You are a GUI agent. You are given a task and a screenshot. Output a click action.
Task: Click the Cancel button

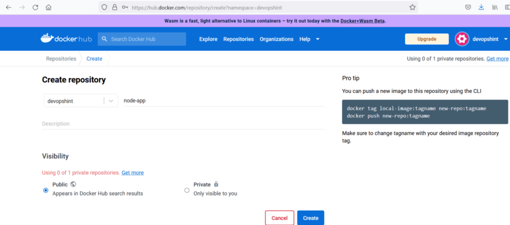[279, 218]
